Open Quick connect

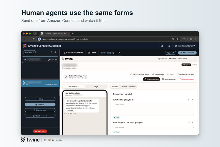click(40, 116)
